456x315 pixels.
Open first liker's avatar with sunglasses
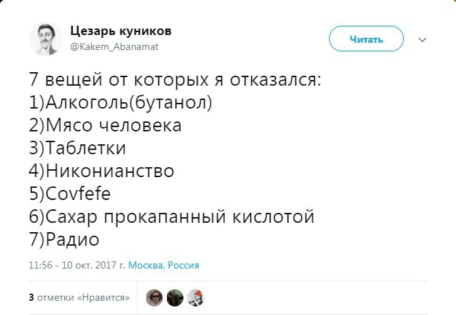pos(154,297)
